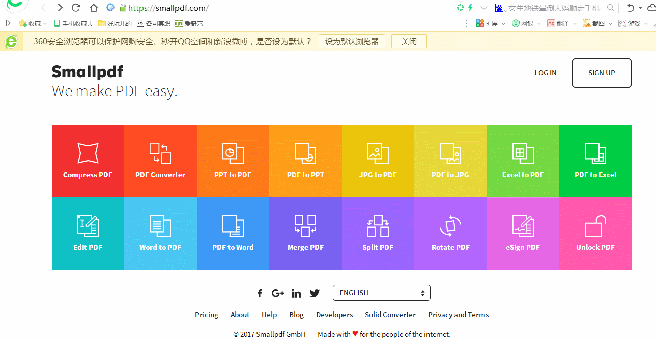Reload the page with the refresh icon
656x340 pixels.
[76, 8]
